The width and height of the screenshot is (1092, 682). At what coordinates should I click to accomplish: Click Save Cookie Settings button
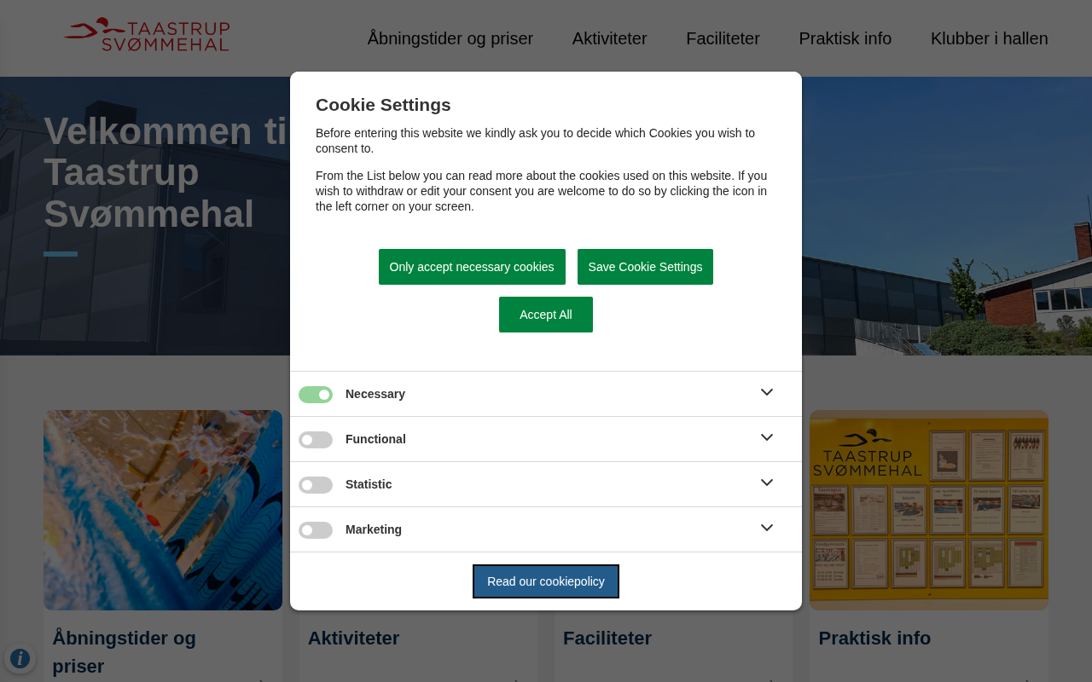(645, 267)
